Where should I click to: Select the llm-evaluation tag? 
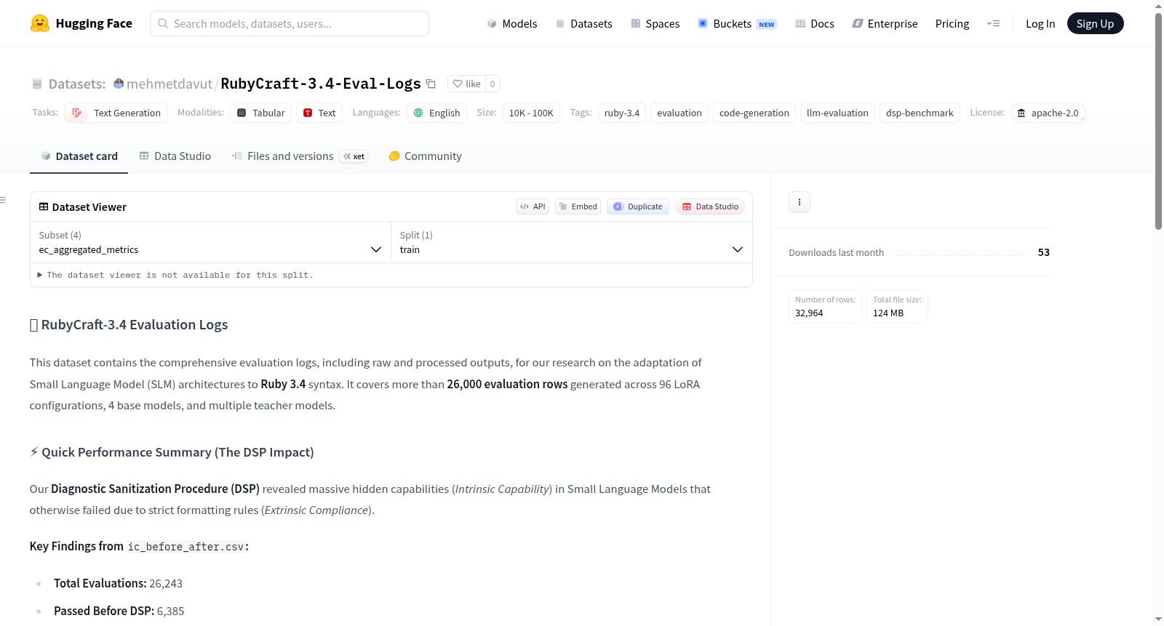click(837, 113)
